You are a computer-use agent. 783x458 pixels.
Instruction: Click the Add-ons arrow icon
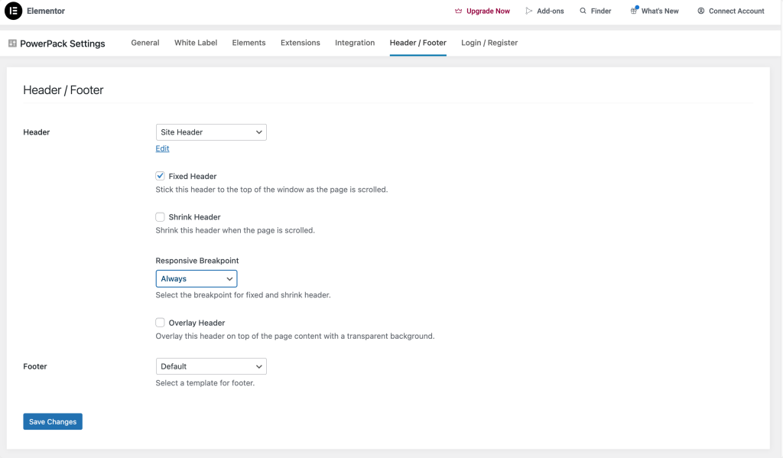coord(529,11)
